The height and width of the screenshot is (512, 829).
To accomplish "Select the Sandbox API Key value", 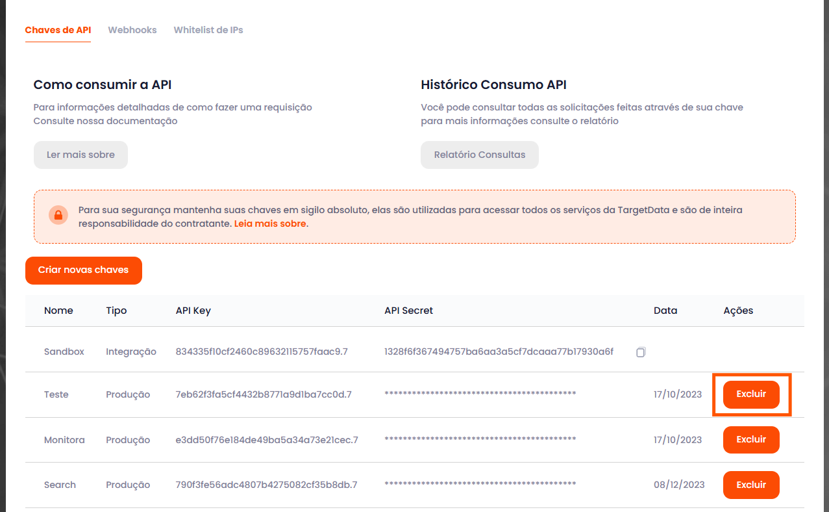I will coord(262,352).
